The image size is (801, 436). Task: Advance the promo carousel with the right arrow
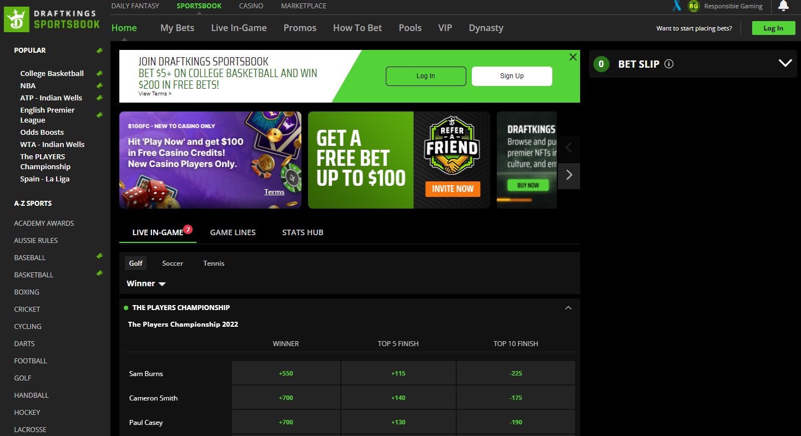click(568, 175)
